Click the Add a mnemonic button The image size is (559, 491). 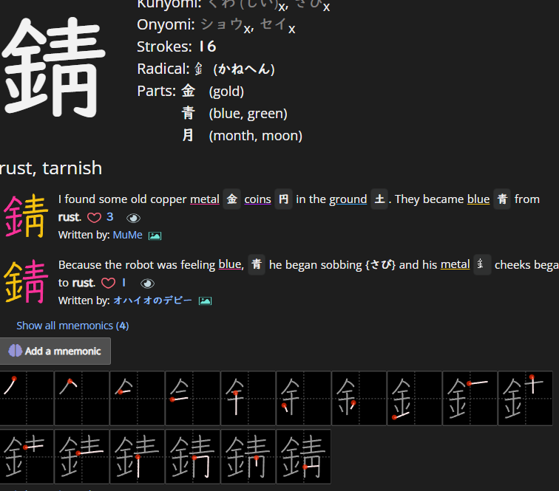[55, 351]
